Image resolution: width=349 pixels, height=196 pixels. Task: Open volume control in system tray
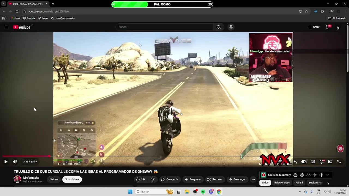tap(329, 192)
